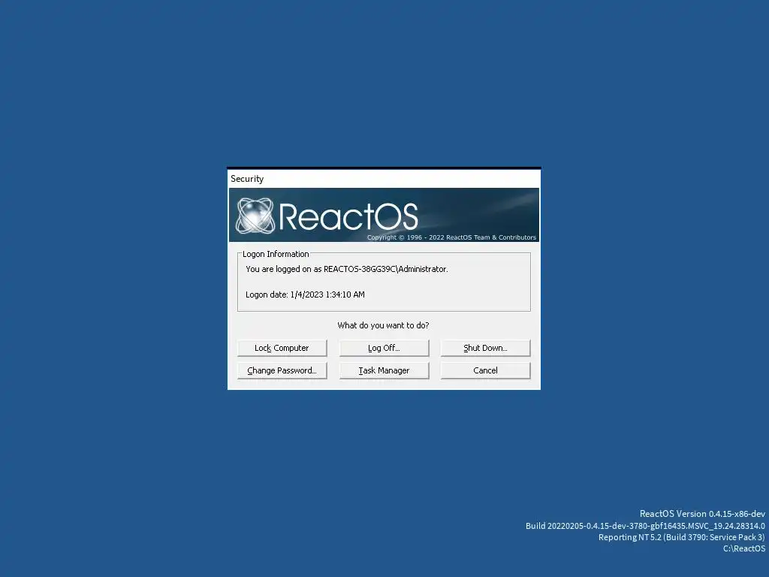Image resolution: width=769 pixels, height=577 pixels.
Task: Click the 'ReactOS Version 0.4.15-x86-dev' desktop text
Action: (x=702, y=514)
